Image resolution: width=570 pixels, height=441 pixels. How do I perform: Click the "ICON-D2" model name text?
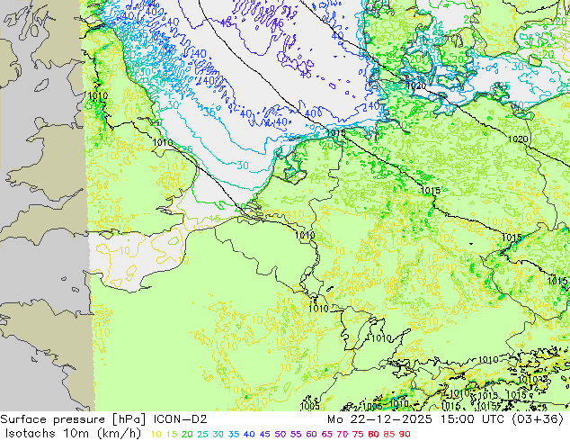[x=181, y=419]
